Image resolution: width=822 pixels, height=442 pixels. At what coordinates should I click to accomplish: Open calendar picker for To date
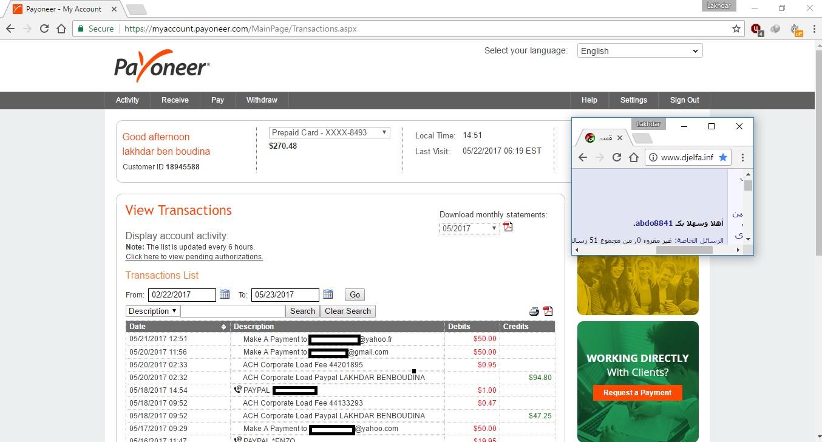328,294
